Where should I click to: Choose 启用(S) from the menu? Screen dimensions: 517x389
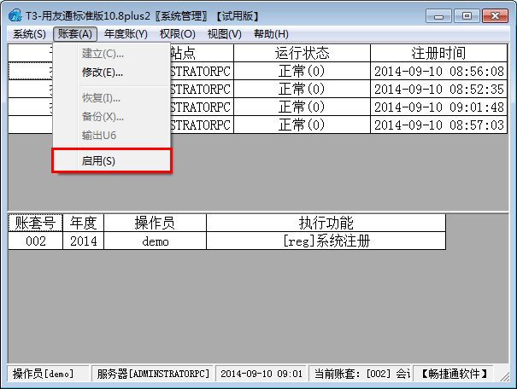[112, 160]
